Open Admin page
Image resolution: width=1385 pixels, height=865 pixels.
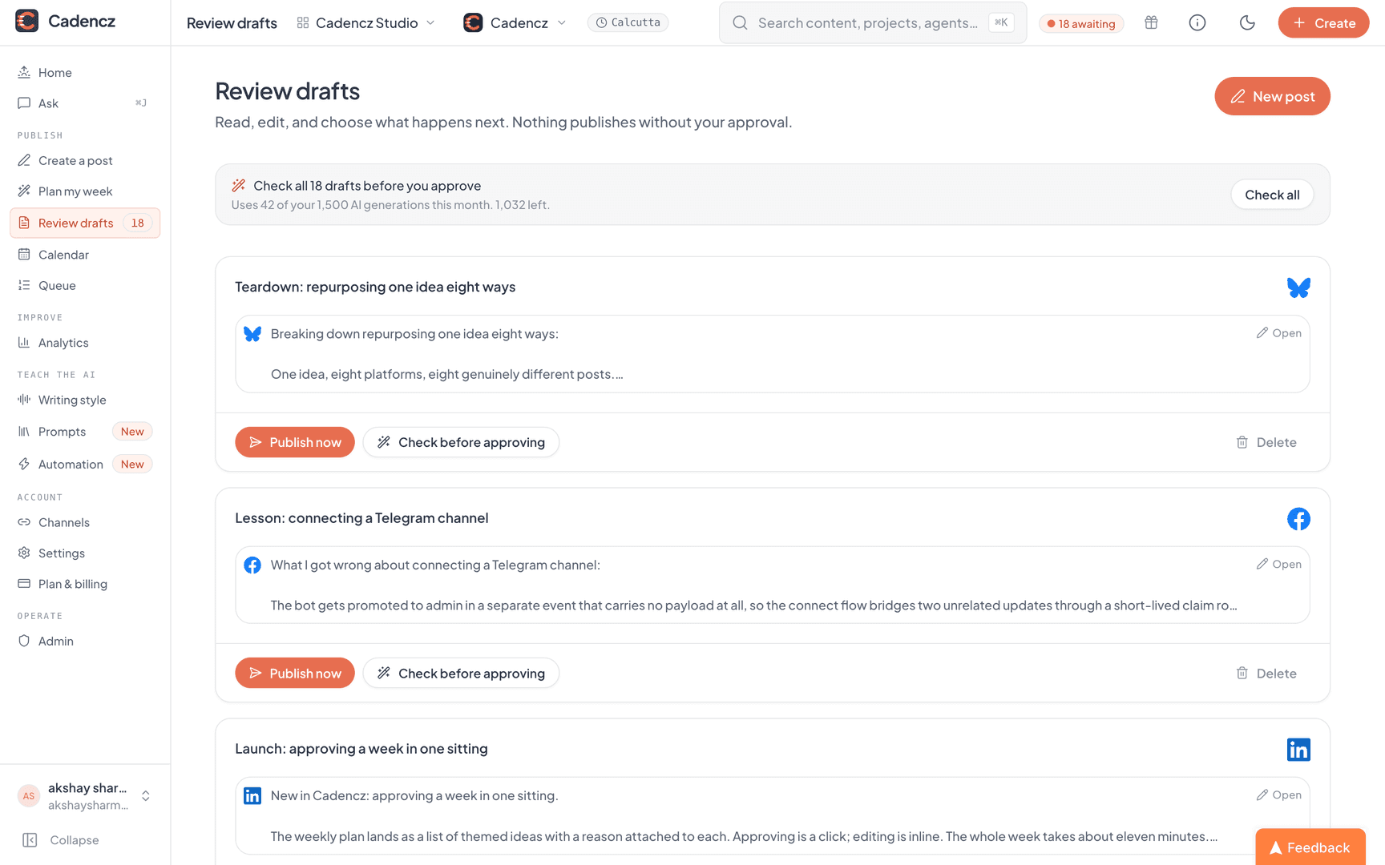[85, 642]
